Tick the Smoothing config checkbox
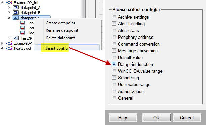Viewport: 206px width, 125px height. (114, 78)
